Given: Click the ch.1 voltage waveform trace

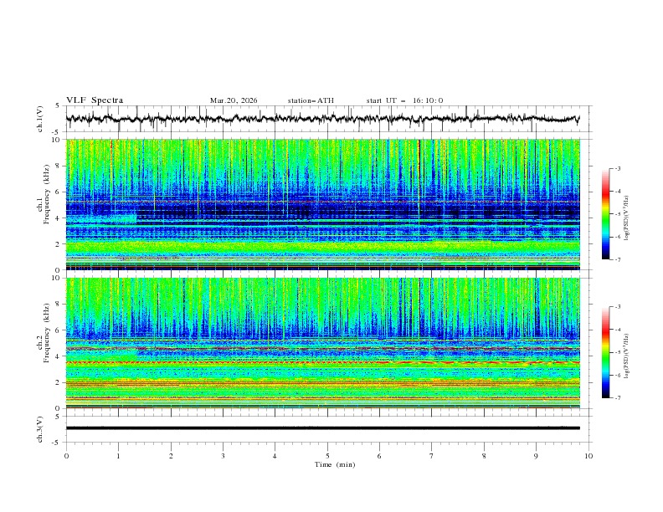Looking at the screenshot, I should coord(322,118).
